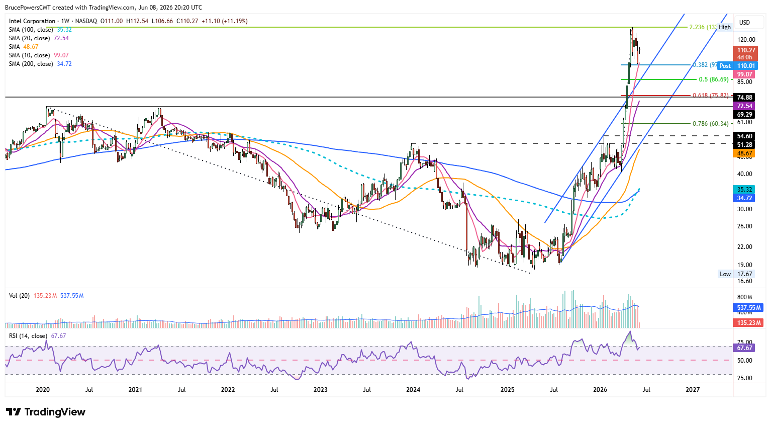Click the SMA (20, close) 72.54 legend
771x427 pixels.
39,38
